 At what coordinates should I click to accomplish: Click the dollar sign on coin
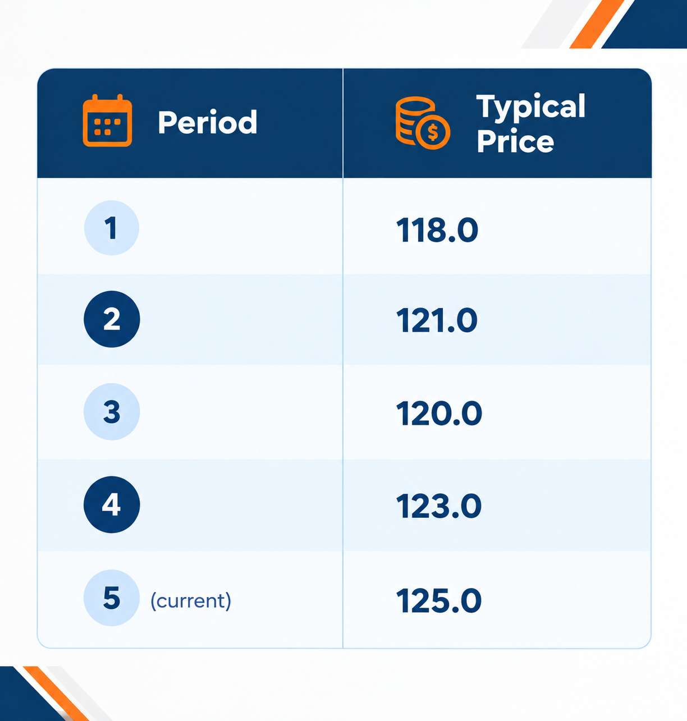click(433, 132)
